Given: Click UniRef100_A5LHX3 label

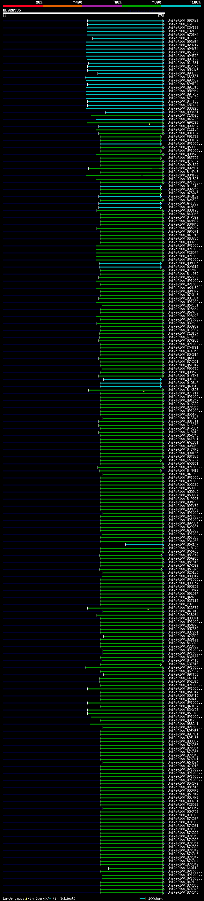Looking at the screenshot, I should coord(183,713).
